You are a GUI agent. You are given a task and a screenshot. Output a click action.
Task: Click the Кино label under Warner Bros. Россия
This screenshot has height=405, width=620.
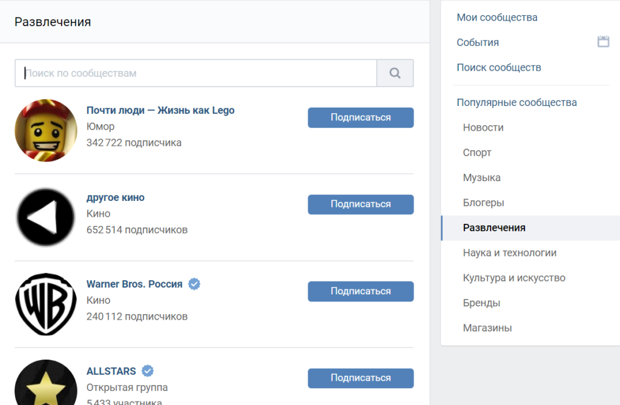pyautogui.click(x=99, y=300)
